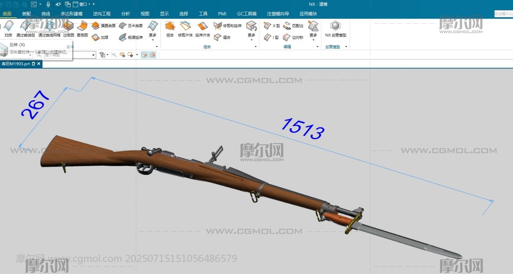This screenshot has width=513, height=274.
Task: Toggle the second highlighted cube display button
Action: pos(152,55)
